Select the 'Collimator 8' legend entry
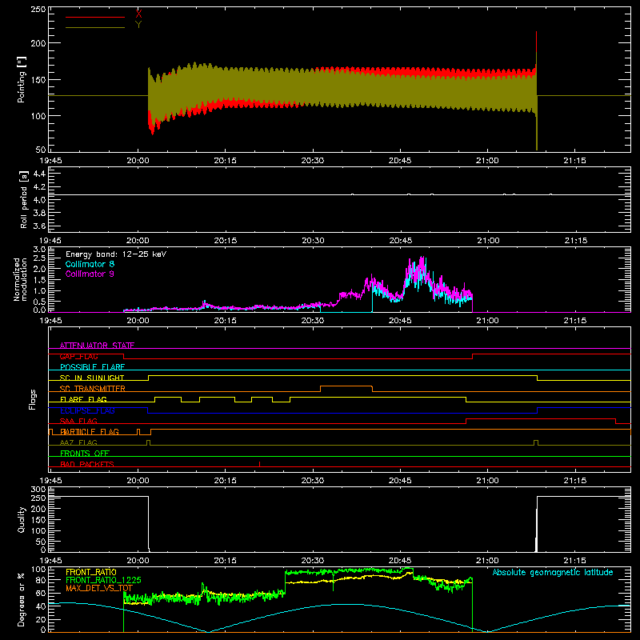The height and width of the screenshot is (640, 640). click(90, 264)
